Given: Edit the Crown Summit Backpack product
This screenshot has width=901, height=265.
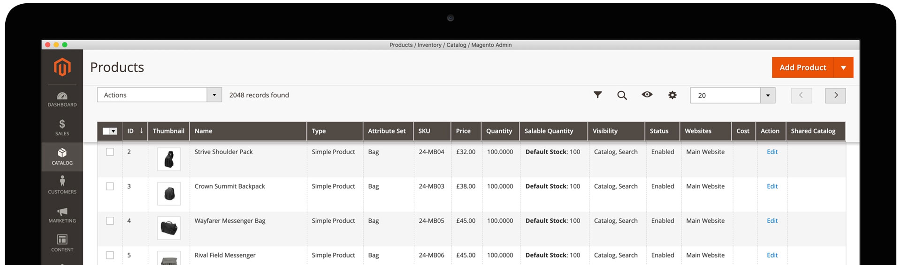Looking at the screenshot, I should [772, 186].
